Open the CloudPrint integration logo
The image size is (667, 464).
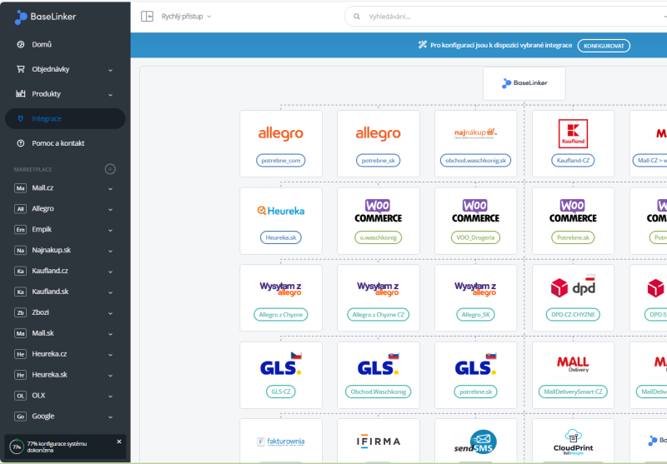573,442
